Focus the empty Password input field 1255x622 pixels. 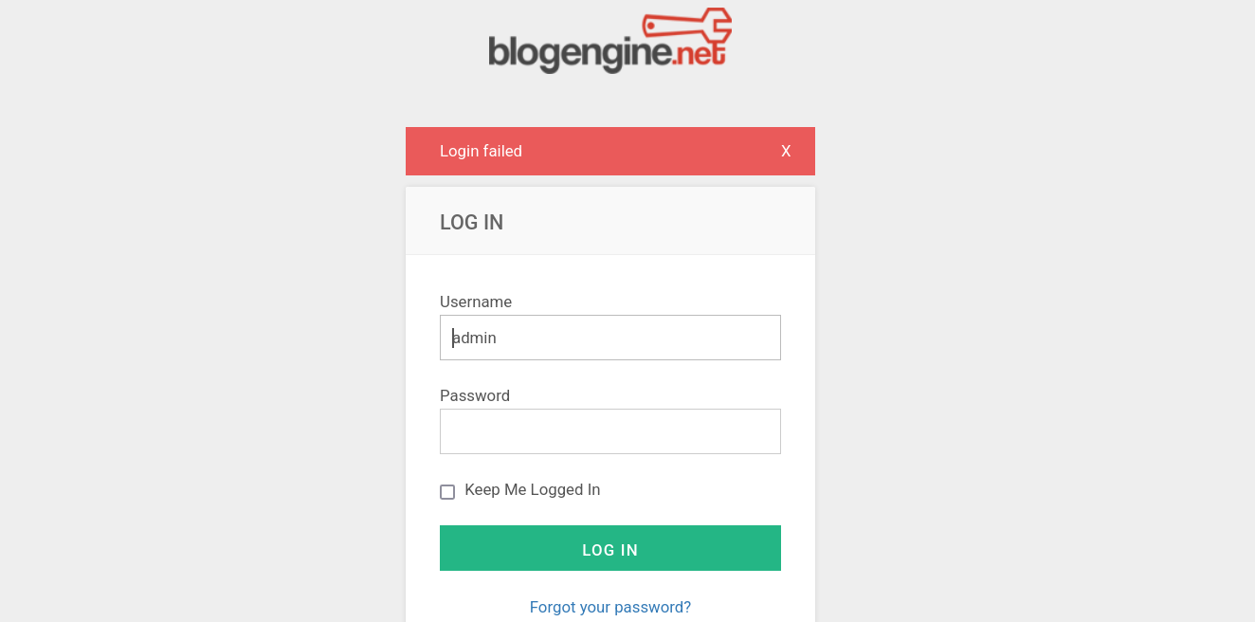point(610,431)
